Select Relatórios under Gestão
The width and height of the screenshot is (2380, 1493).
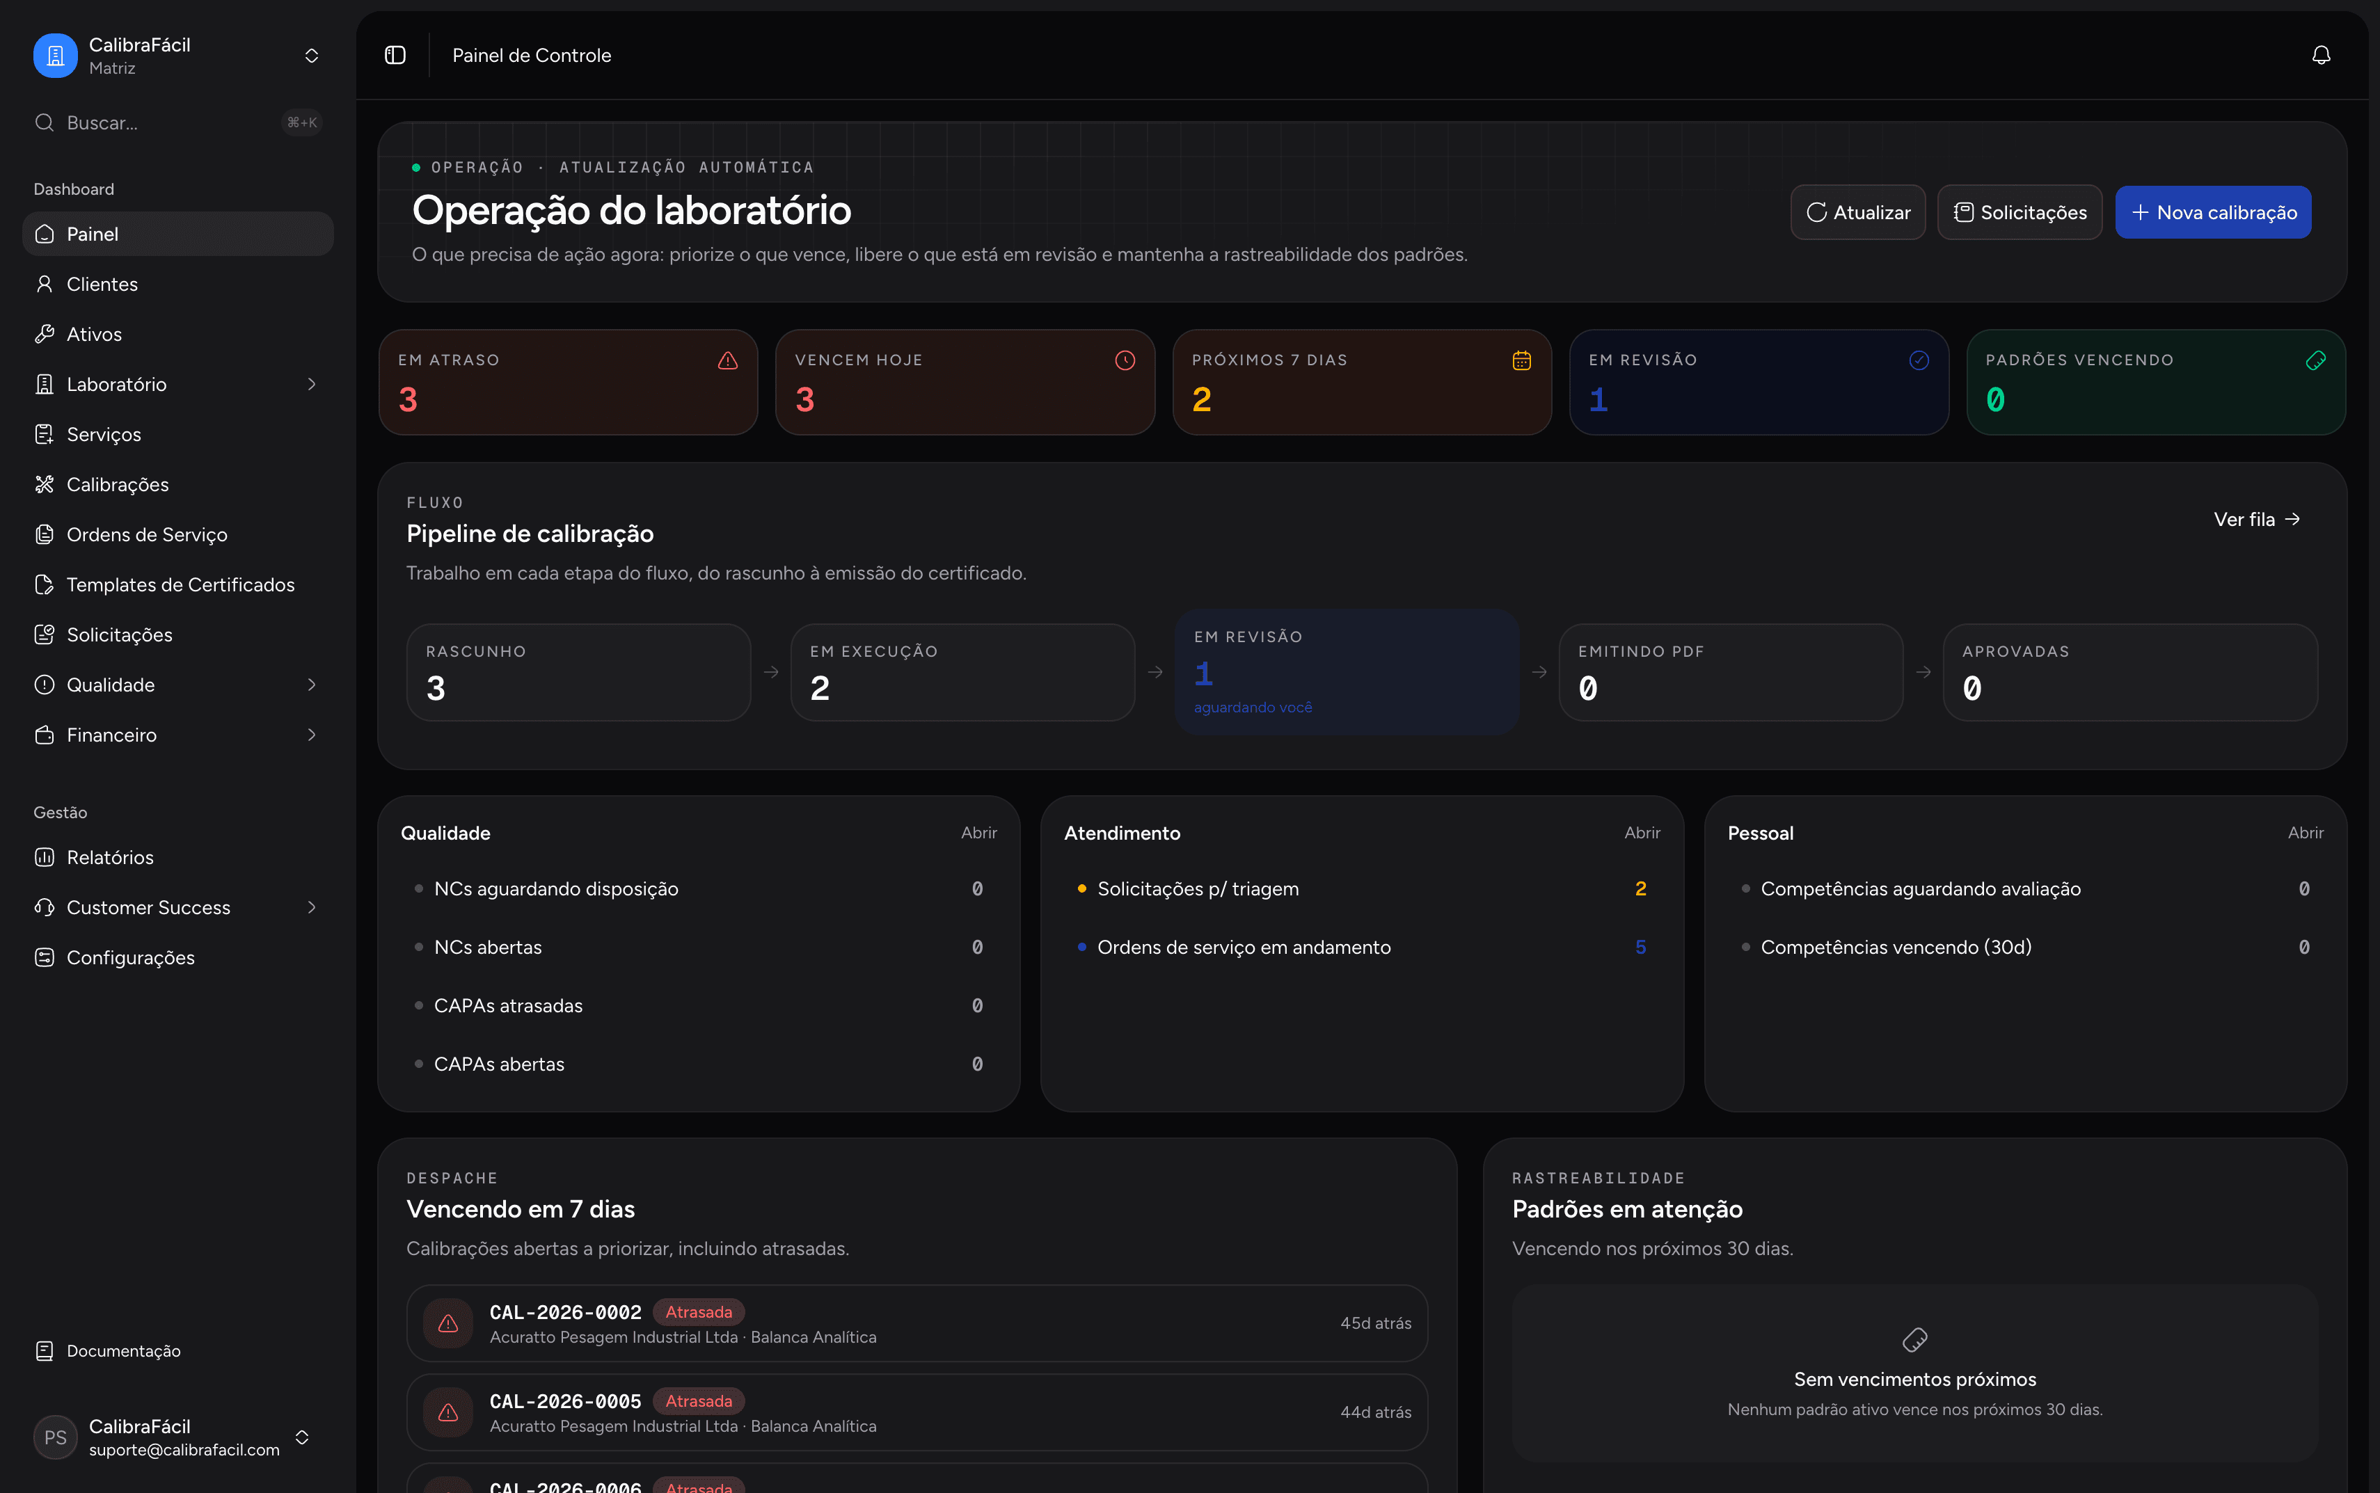pyautogui.click(x=177, y=857)
